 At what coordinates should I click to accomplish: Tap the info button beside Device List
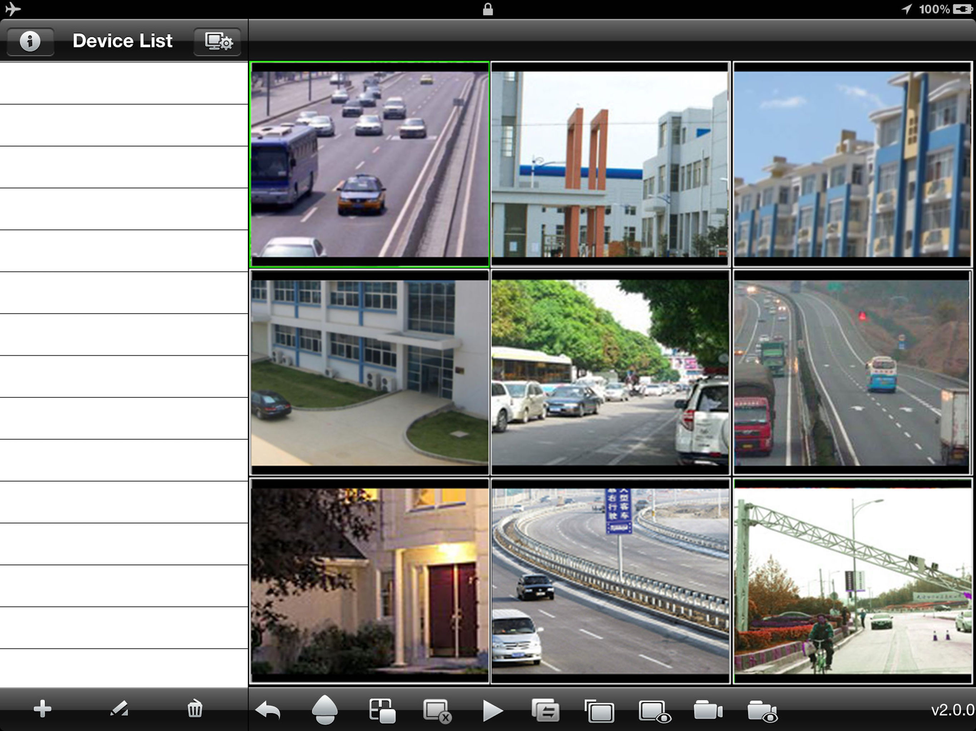30,42
